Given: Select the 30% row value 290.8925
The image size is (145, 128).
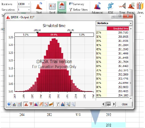Looking at the screenshot, I should pos(123,37).
